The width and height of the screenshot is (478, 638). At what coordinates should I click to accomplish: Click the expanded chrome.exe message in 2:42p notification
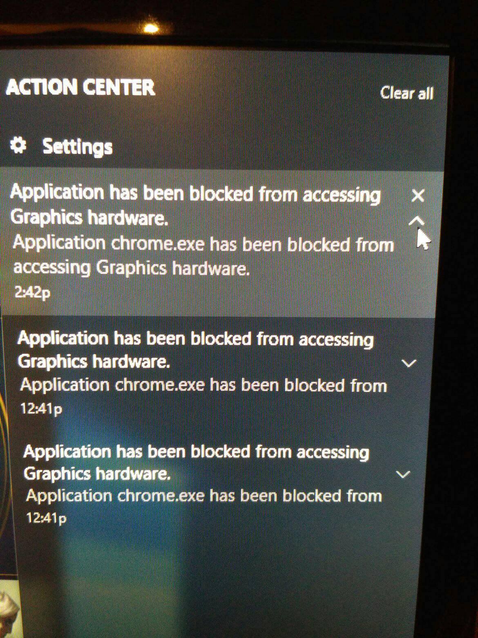[203, 256]
